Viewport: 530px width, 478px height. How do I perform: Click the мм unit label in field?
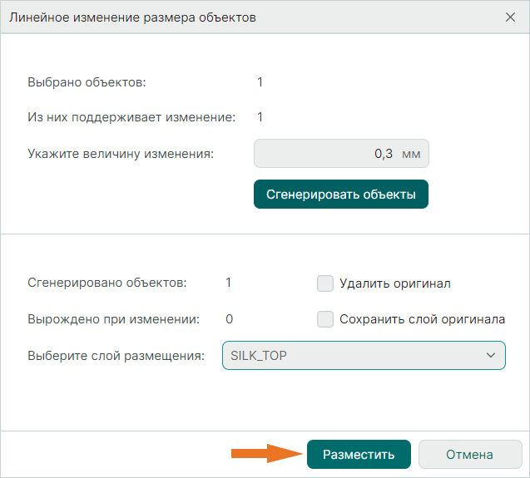click(x=411, y=154)
